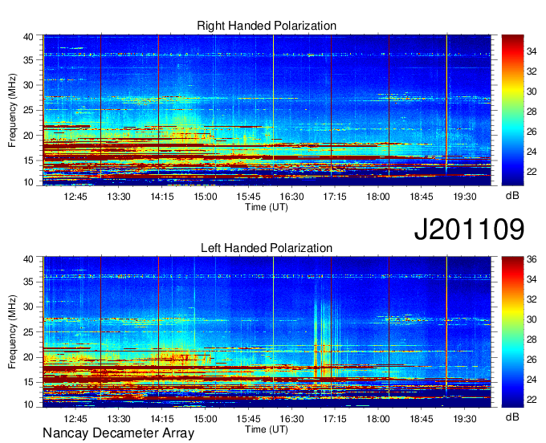Click the 25 frequency tick on the top plot
Viewport: 546px width, 443px height.
[x=28, y=110]
